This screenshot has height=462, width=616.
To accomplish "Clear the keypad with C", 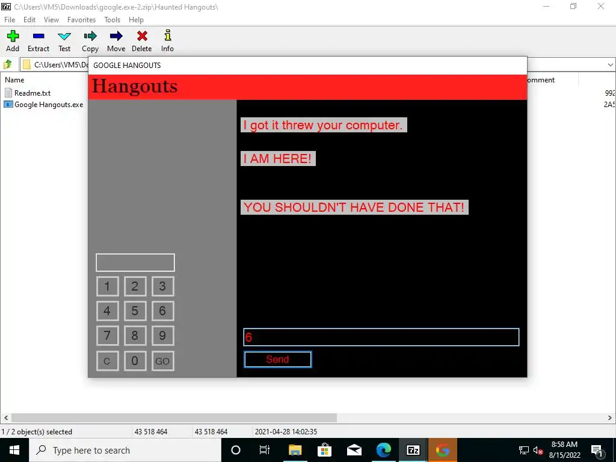I will [x=107, y=361].
